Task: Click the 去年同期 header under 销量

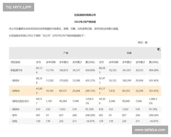Action: [114, 62]
